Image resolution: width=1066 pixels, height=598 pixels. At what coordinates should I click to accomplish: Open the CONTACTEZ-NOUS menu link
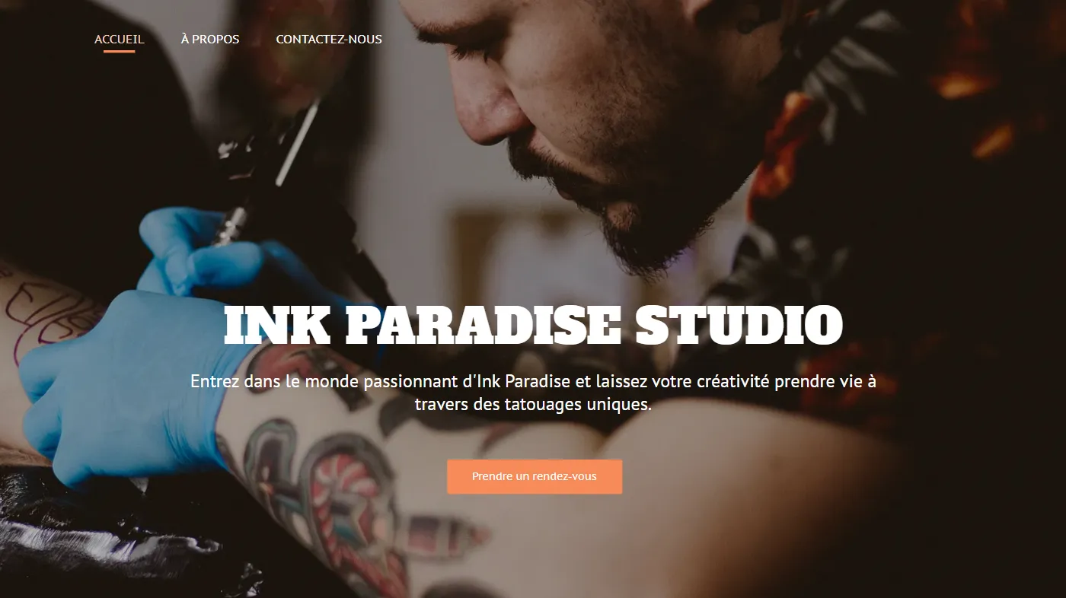point(329,39)
